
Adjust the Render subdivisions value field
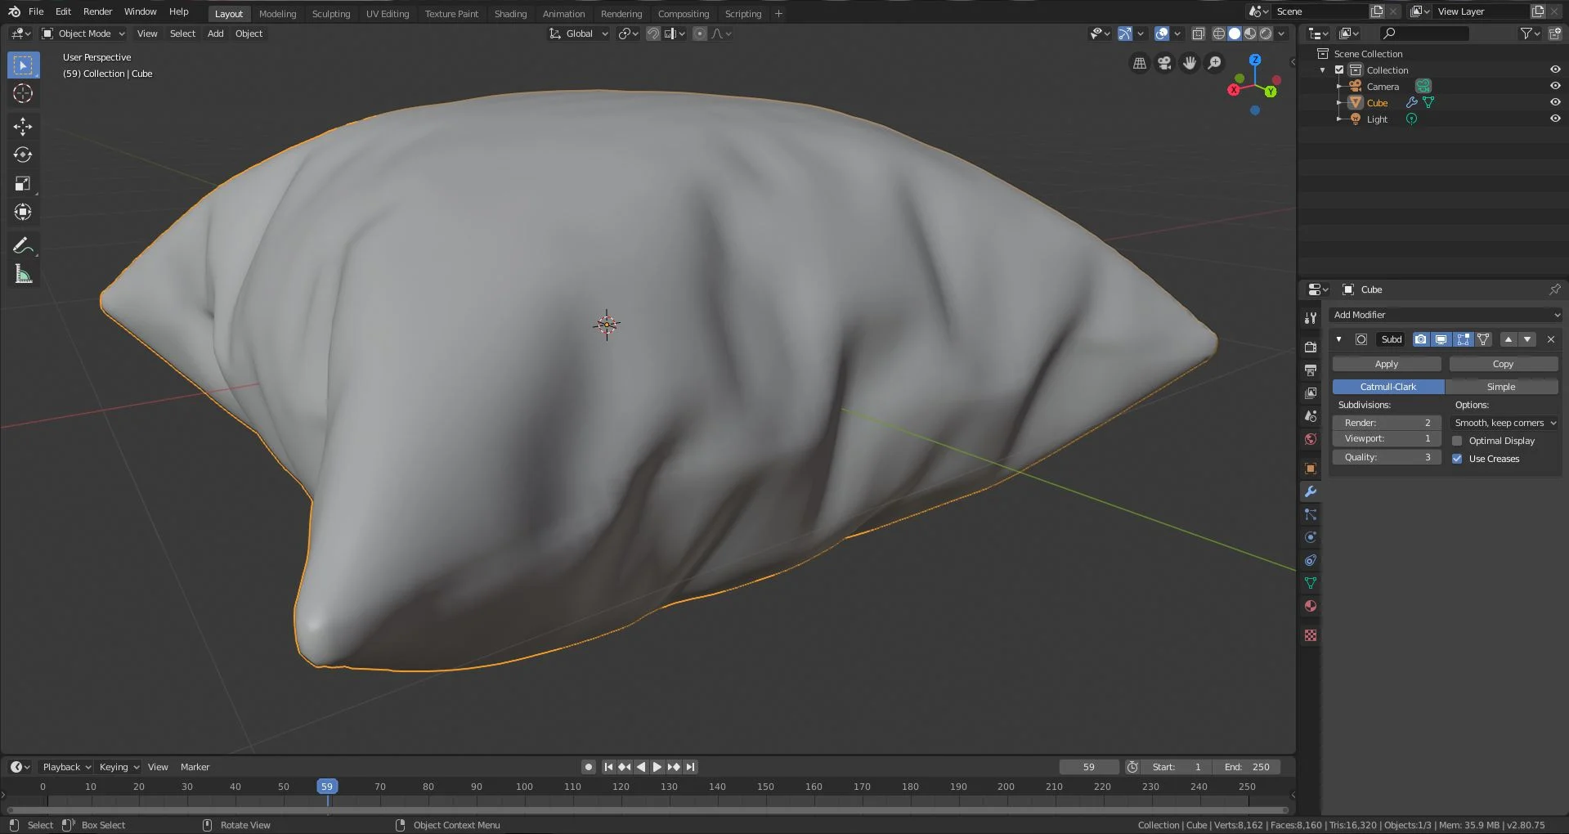(x=1387, y=423)
